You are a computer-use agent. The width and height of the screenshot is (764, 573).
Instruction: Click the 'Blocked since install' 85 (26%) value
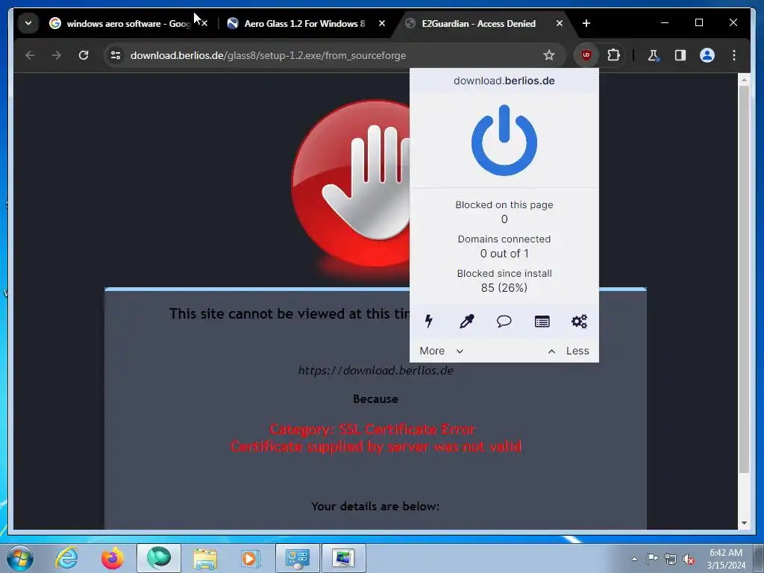click(504, 288)
